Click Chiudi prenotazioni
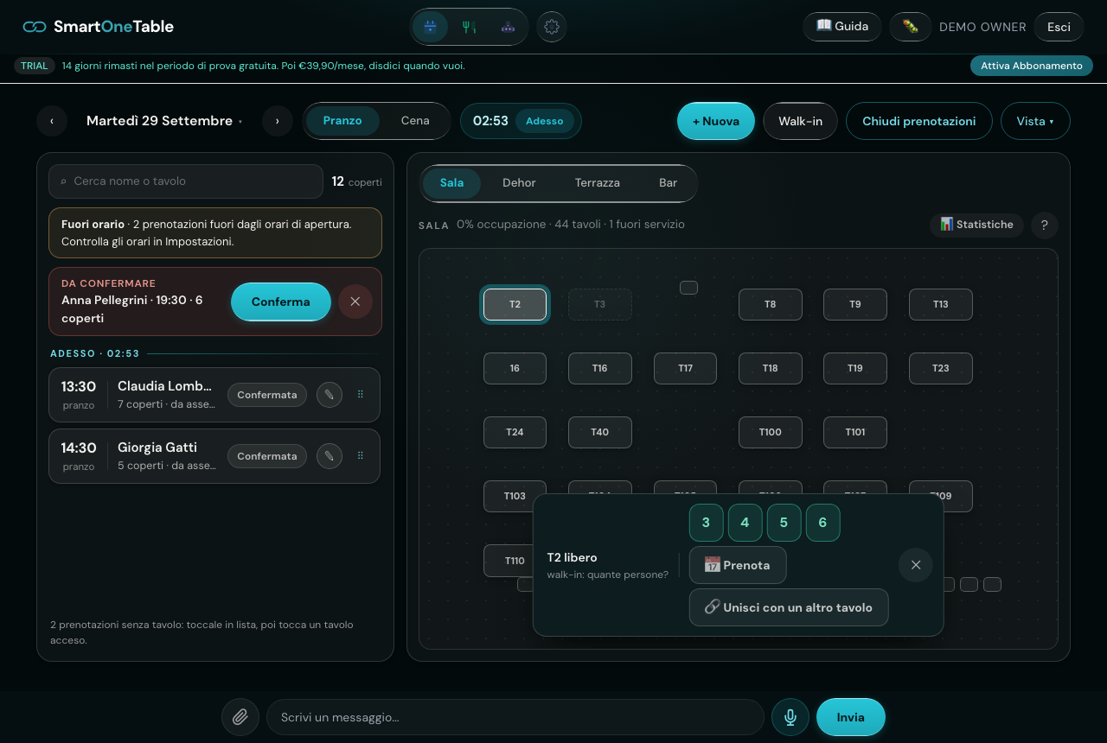 point(919,121)
